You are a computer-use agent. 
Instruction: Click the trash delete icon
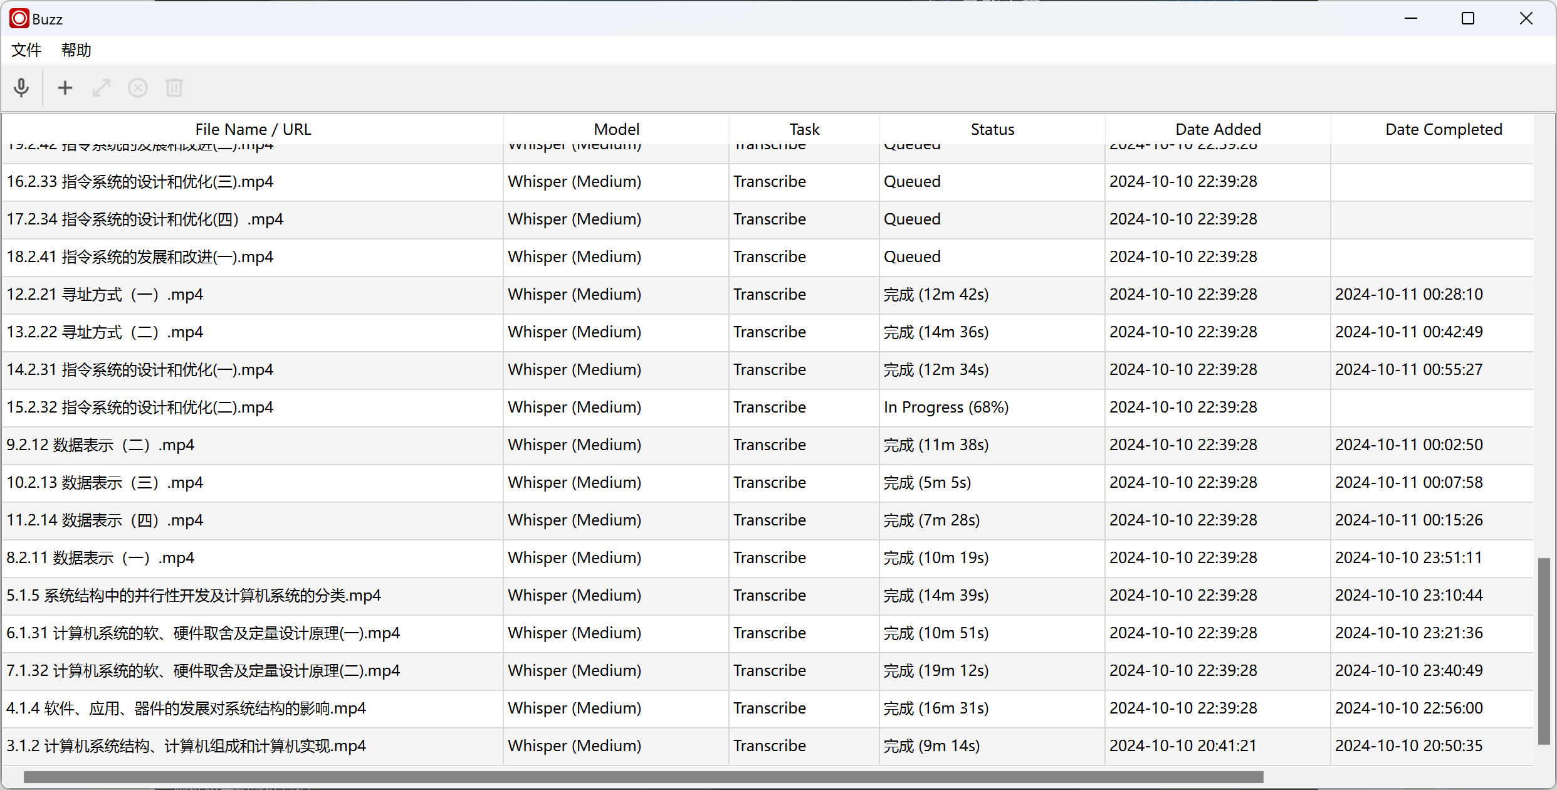coord(174,88)
